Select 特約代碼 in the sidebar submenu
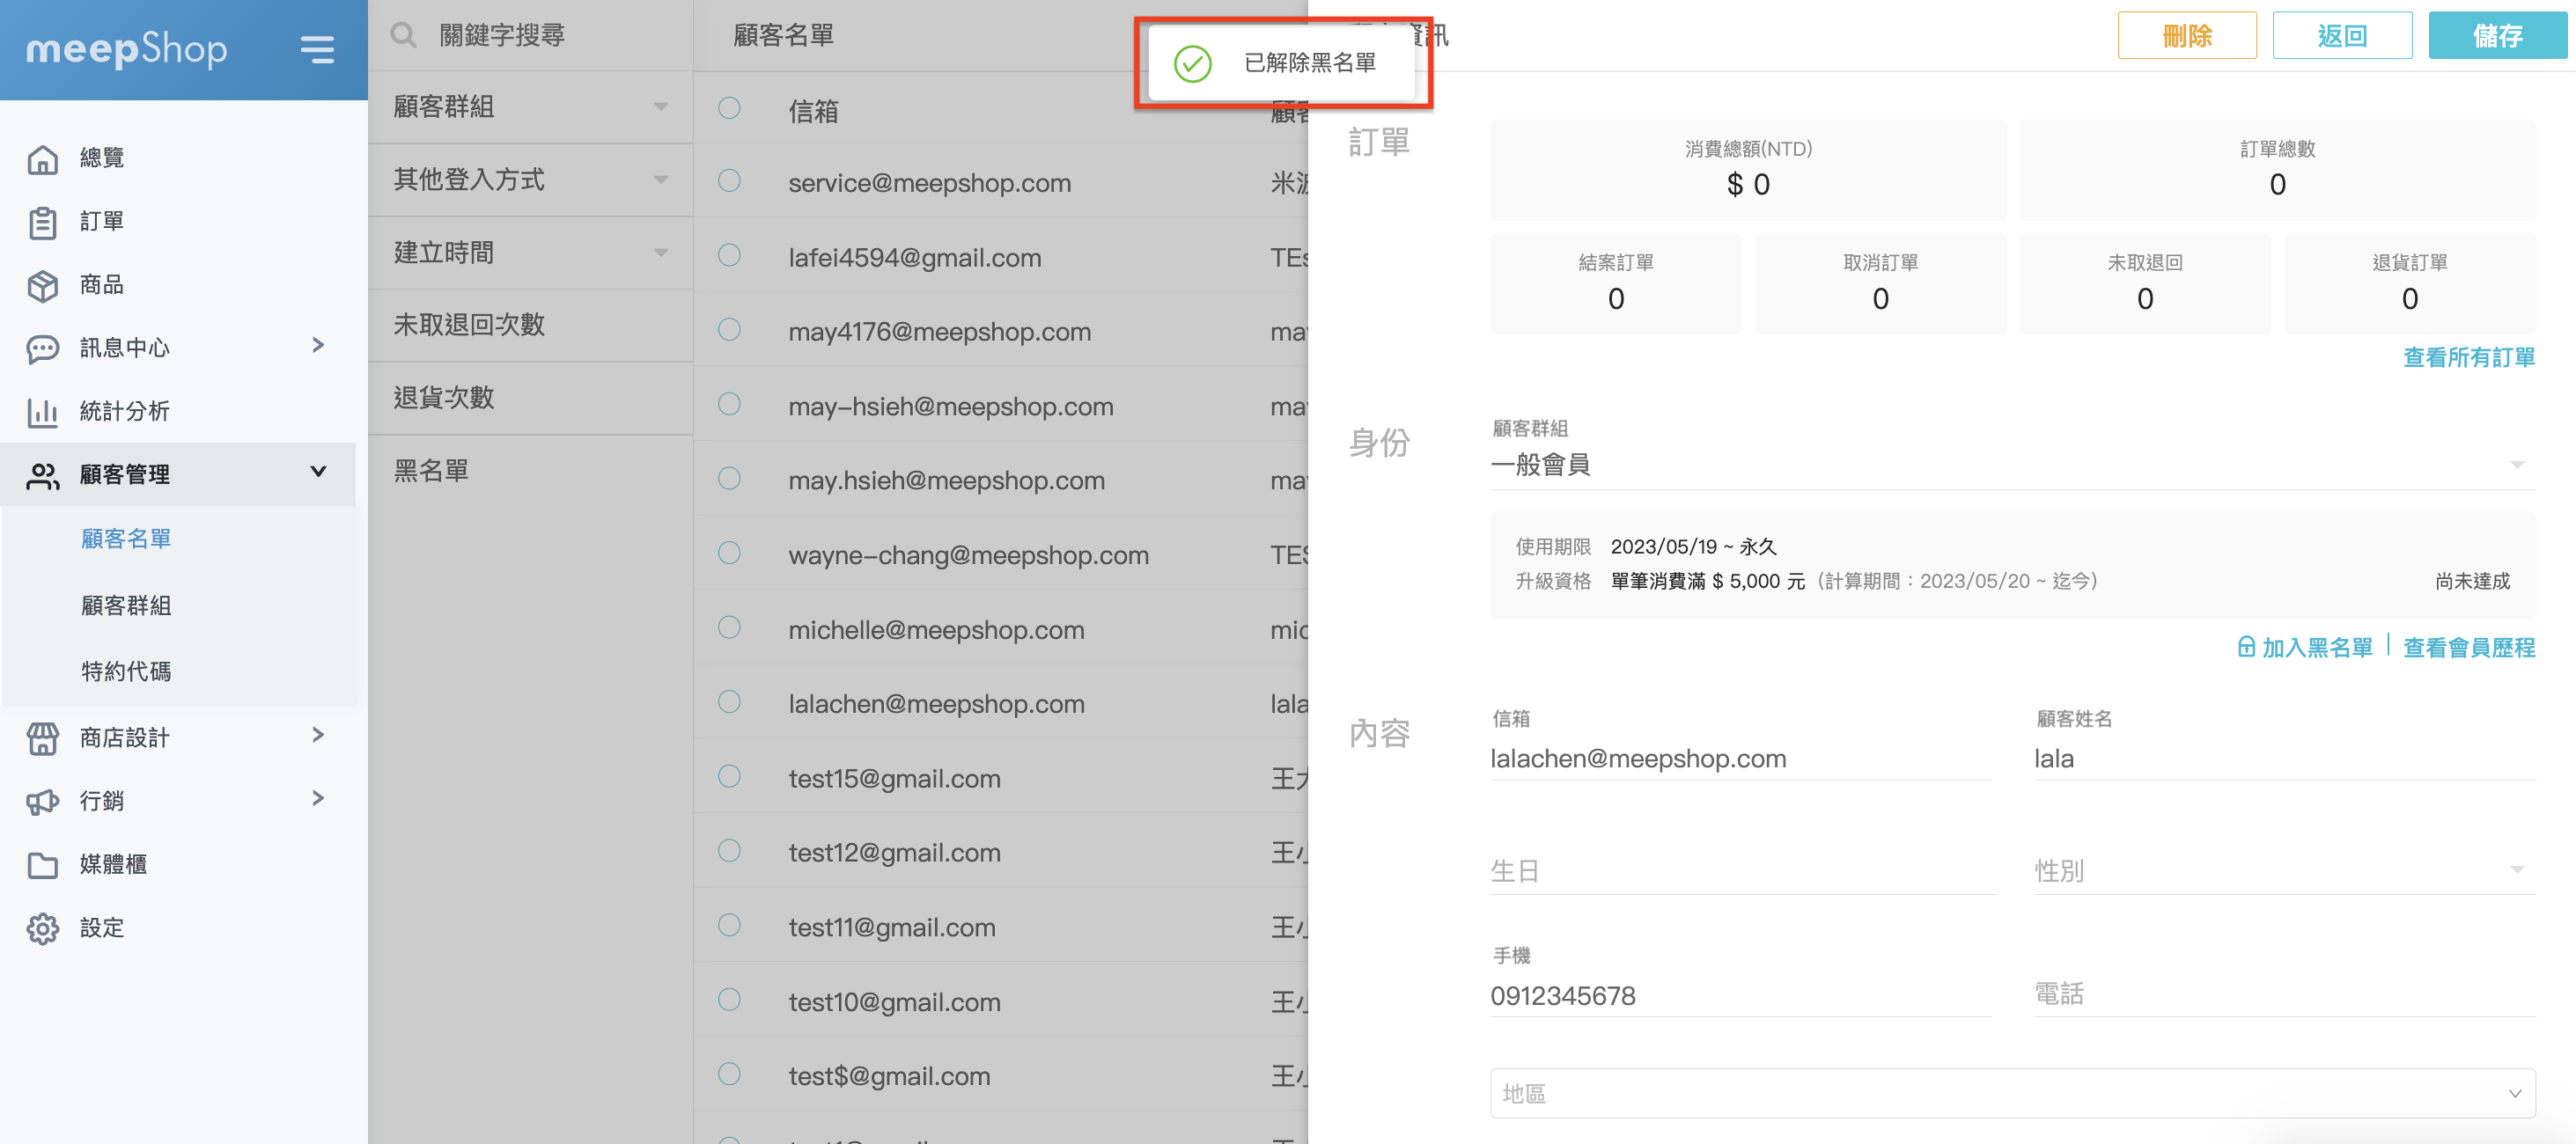 pos(126,671)
